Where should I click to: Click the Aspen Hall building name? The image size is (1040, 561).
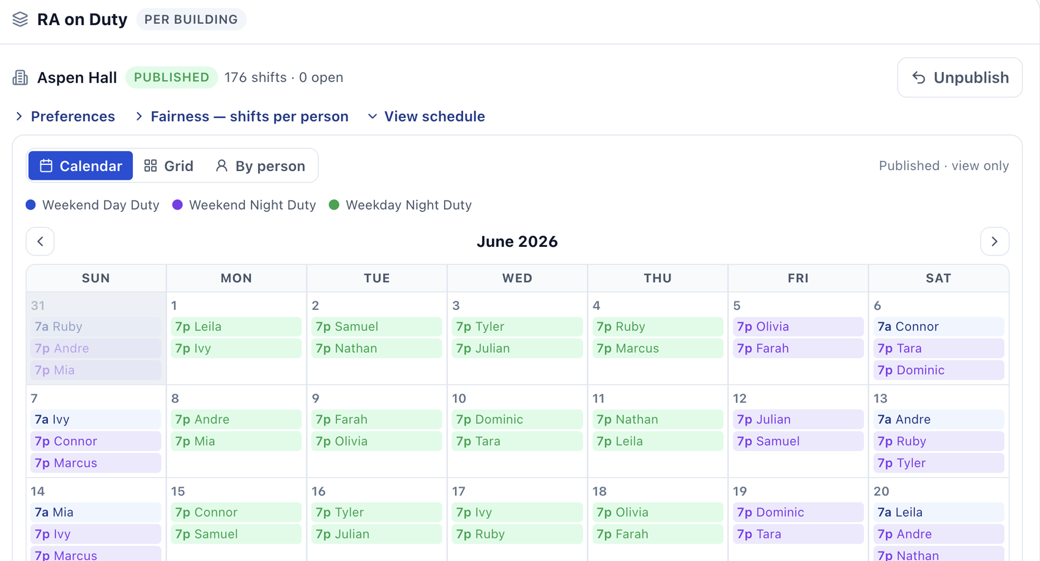click(x=77, y=78)
